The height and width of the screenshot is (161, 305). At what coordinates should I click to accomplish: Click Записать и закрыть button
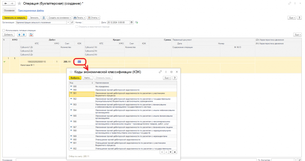(15, 18)
